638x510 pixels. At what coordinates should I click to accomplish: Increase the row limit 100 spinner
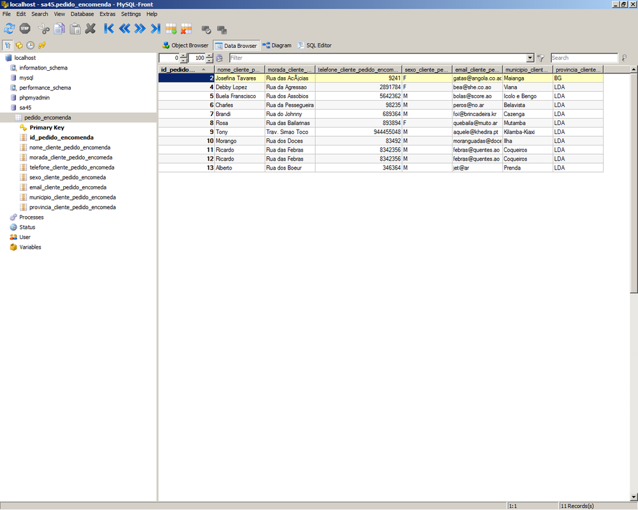[x=210, y=55]
